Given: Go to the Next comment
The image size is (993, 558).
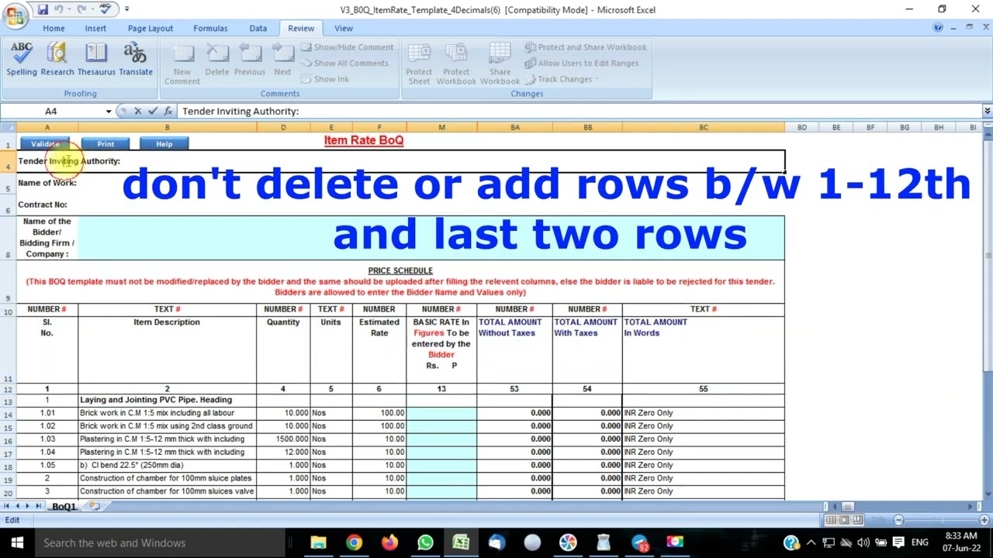Looking at the screenshot, I should (282, 59).
